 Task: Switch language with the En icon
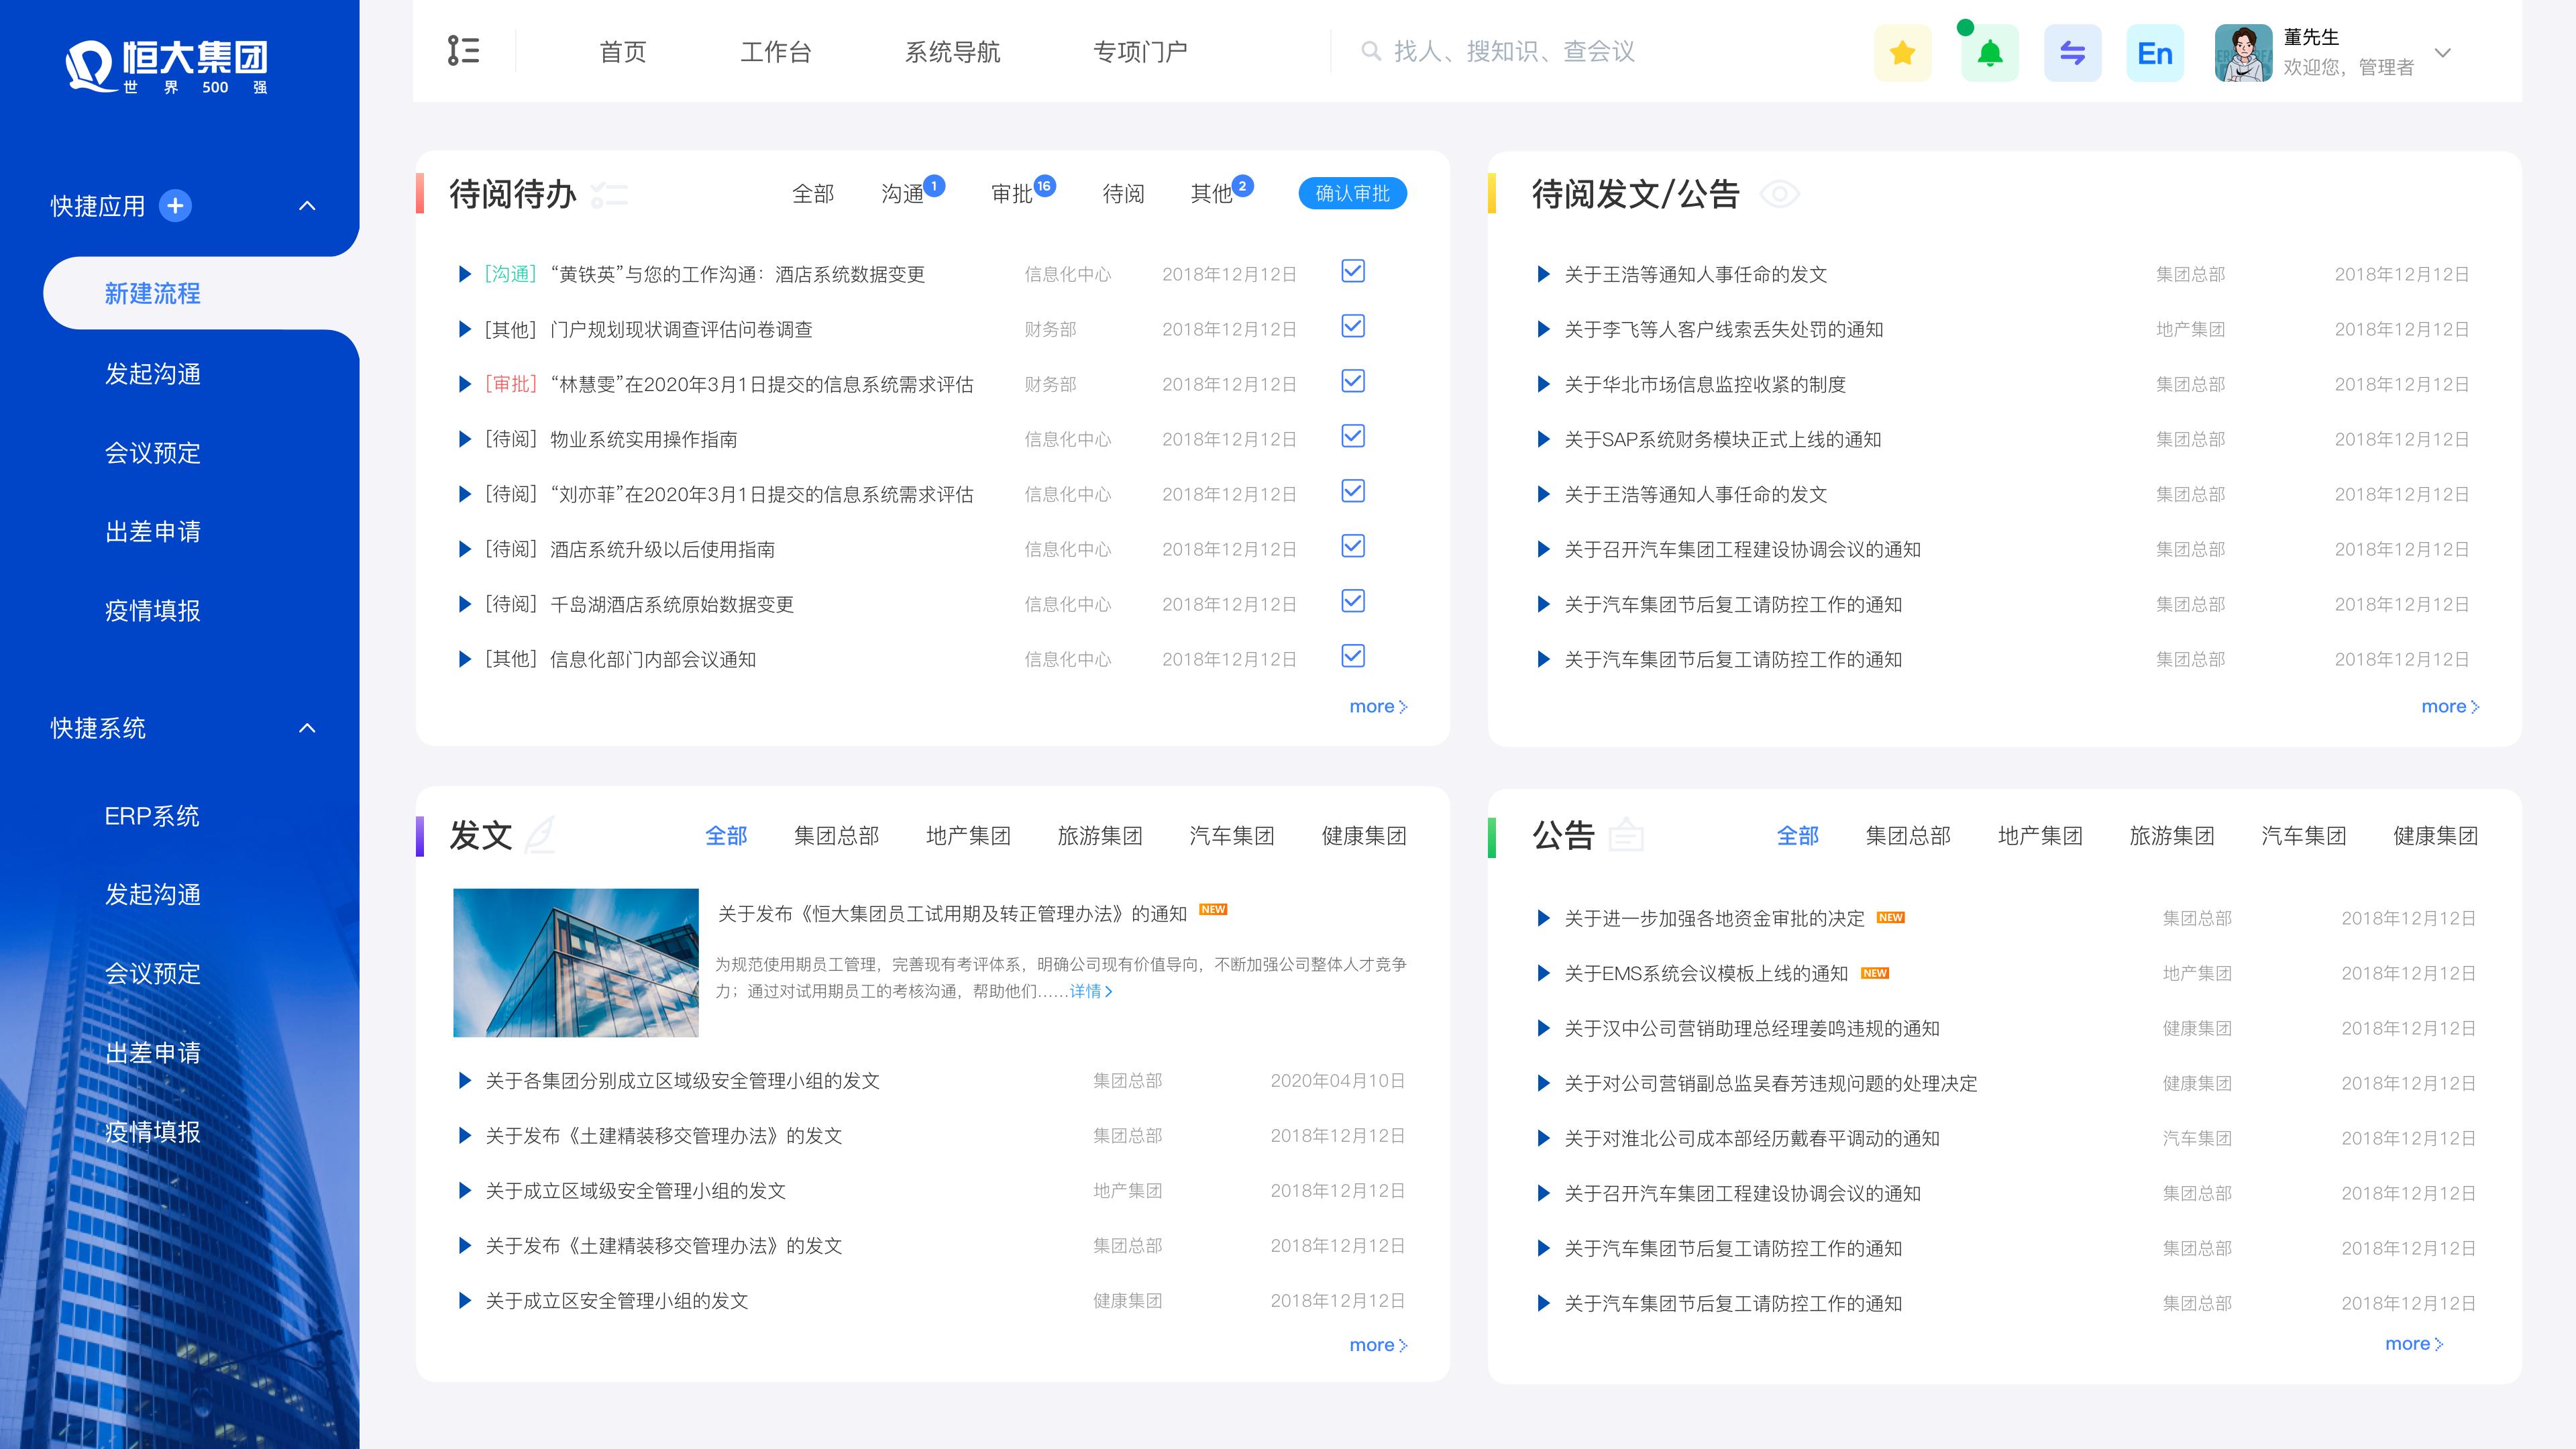coord(2155,53)
